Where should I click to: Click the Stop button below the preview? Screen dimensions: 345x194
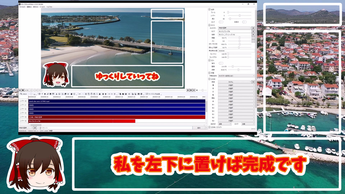coord(23,90)
